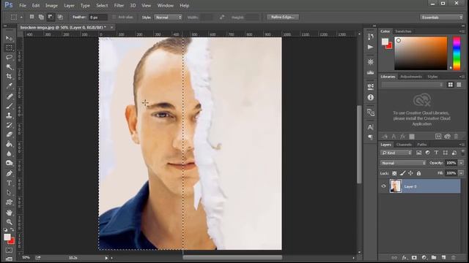469x263 pixels.
Task: Open the marquee Style dropdown
Action: click(x=168, y=18)
